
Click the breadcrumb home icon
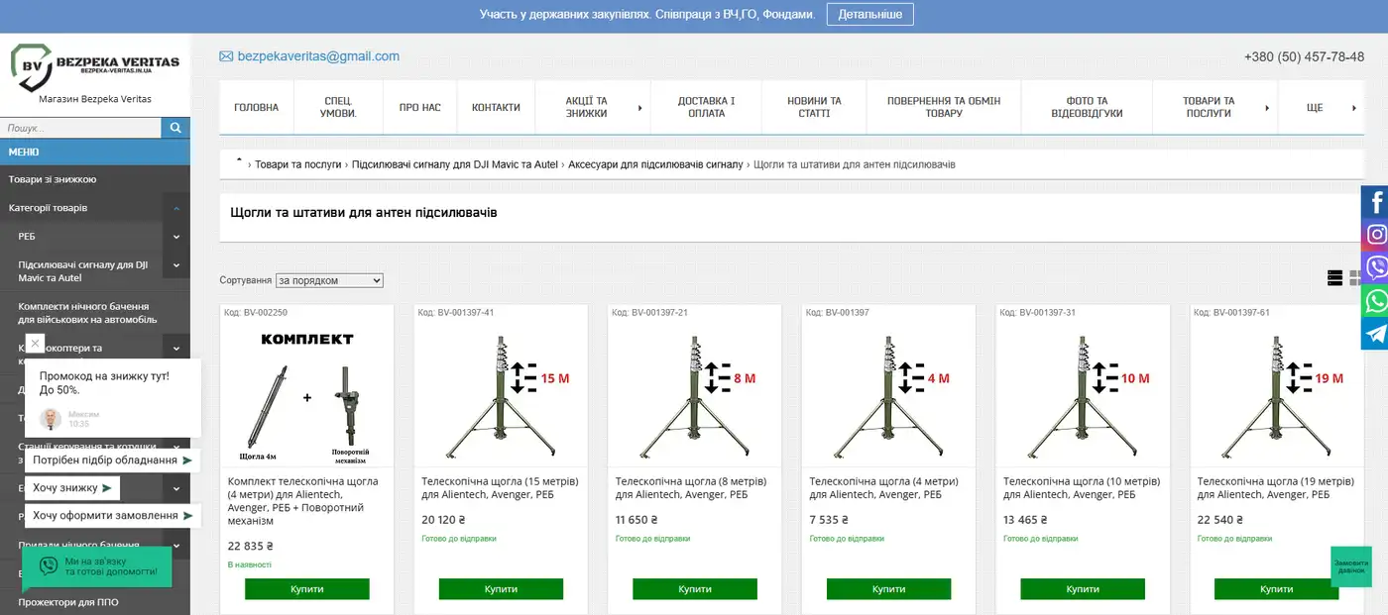pyautogui.click(x=239, y=161)
